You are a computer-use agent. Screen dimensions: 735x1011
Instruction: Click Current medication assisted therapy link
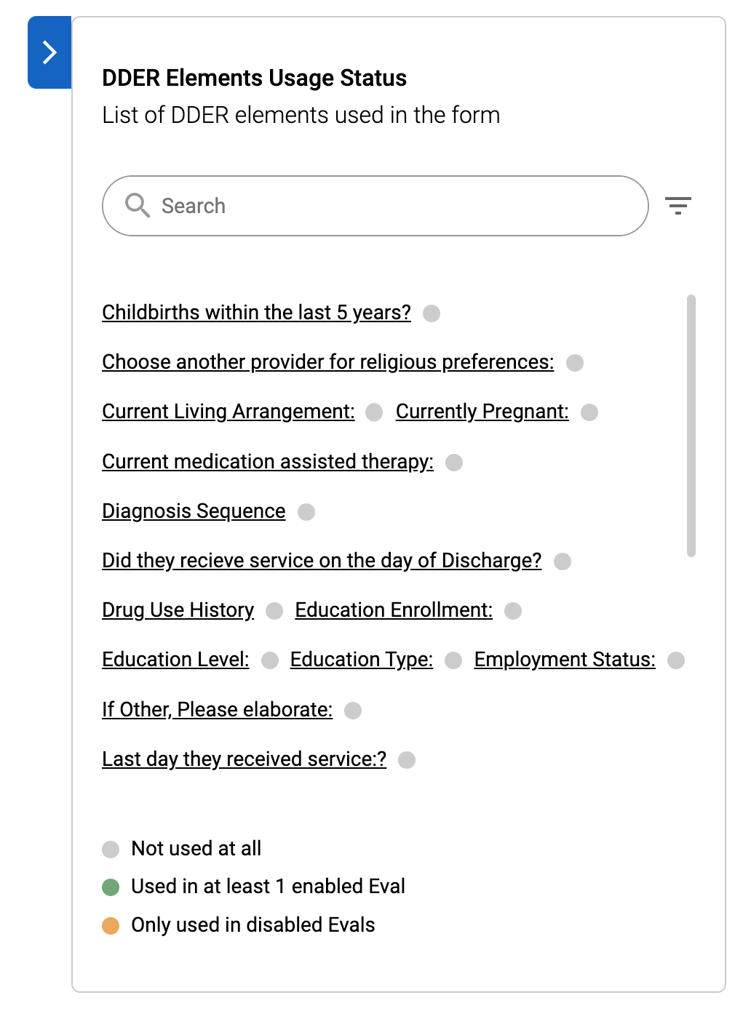[x=267, y=462]
